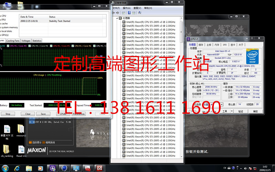Screen dimensions: 275x172
Task: Toggle CPU #1 / Core #4 checkbox
Action: coord(30,46)
